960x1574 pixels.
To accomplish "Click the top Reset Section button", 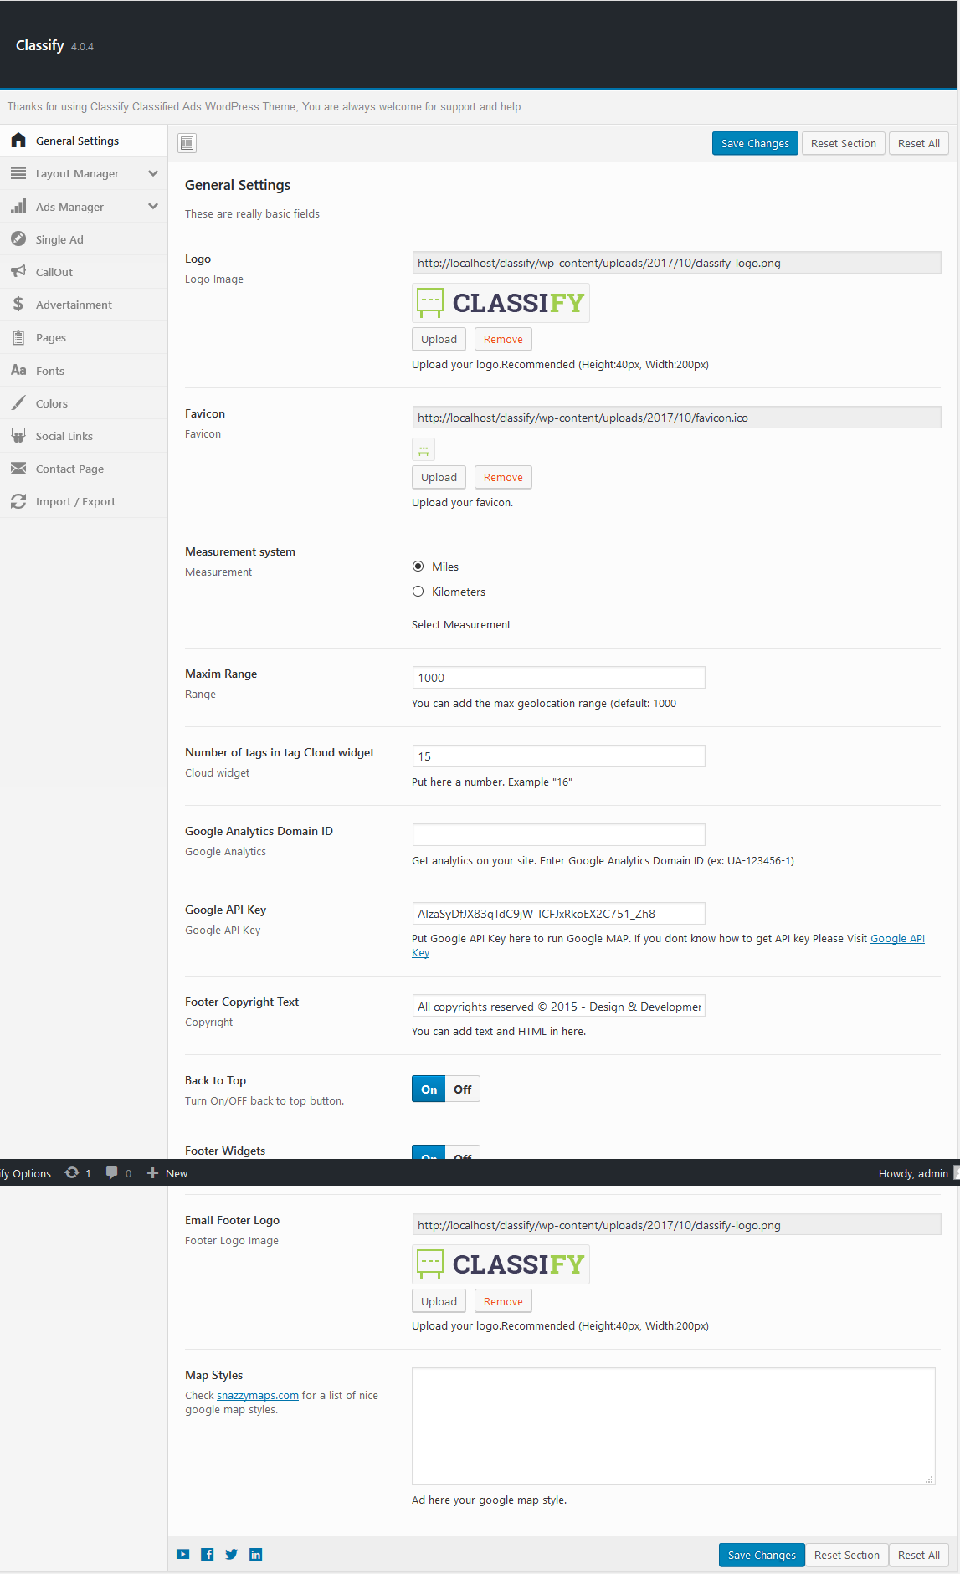I will tap(844, 143).
